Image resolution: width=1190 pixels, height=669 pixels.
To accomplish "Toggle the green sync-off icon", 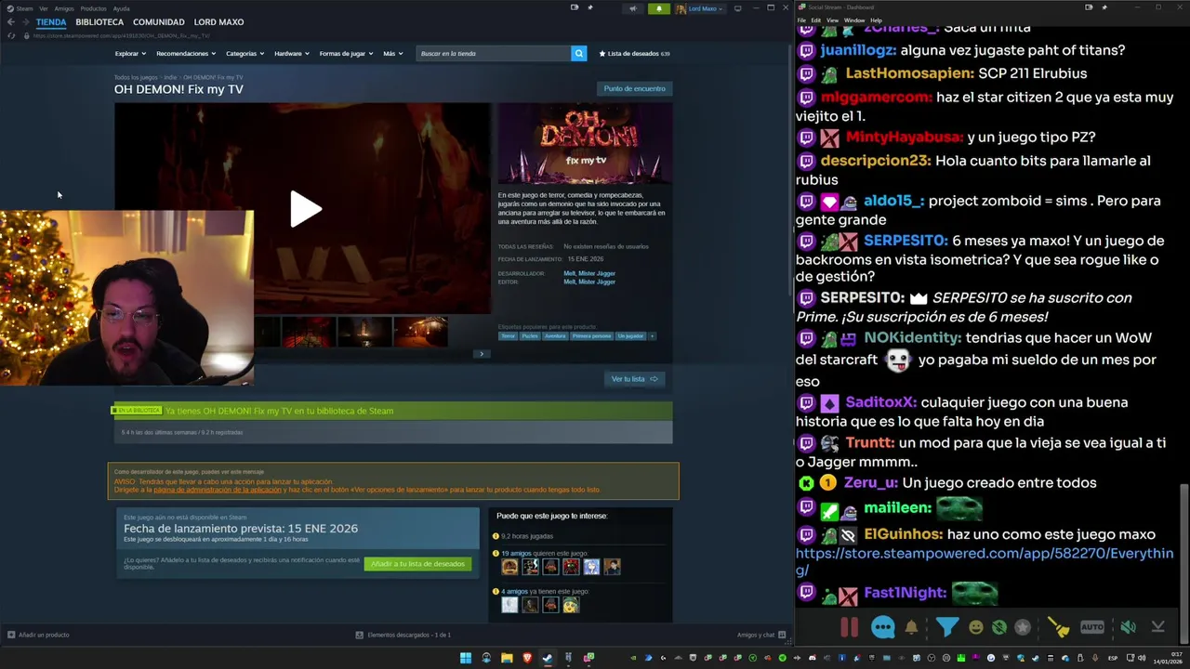I will click(999, 627).
